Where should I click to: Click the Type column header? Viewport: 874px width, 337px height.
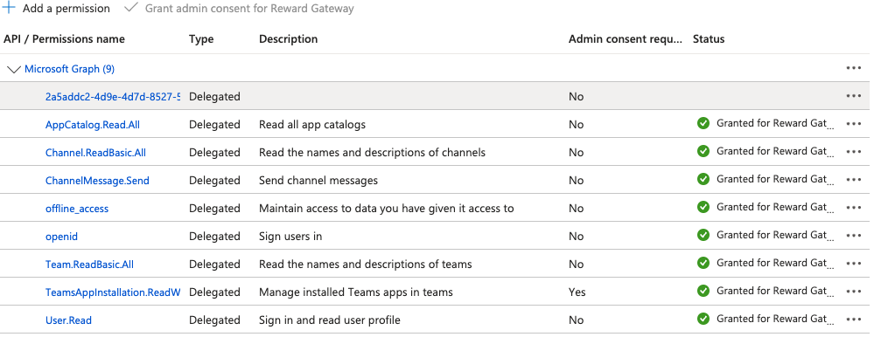tap(201, 39)
